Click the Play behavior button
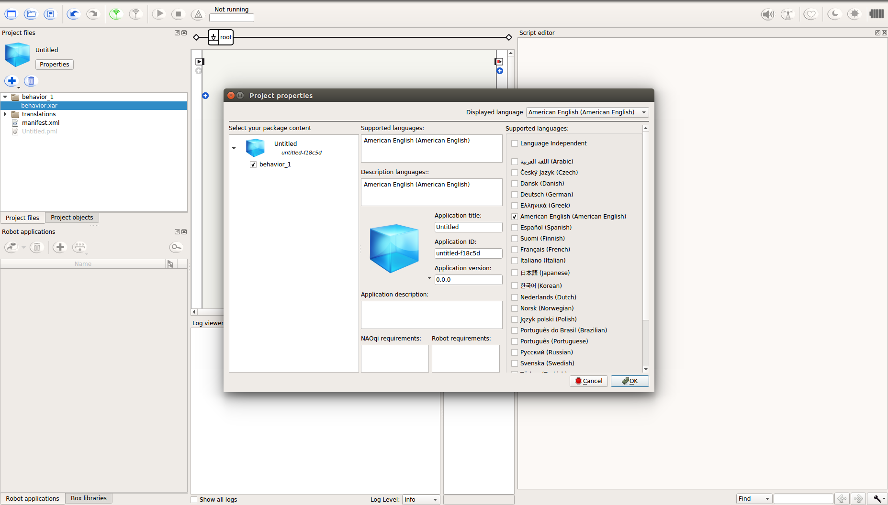 coord(159,14)
